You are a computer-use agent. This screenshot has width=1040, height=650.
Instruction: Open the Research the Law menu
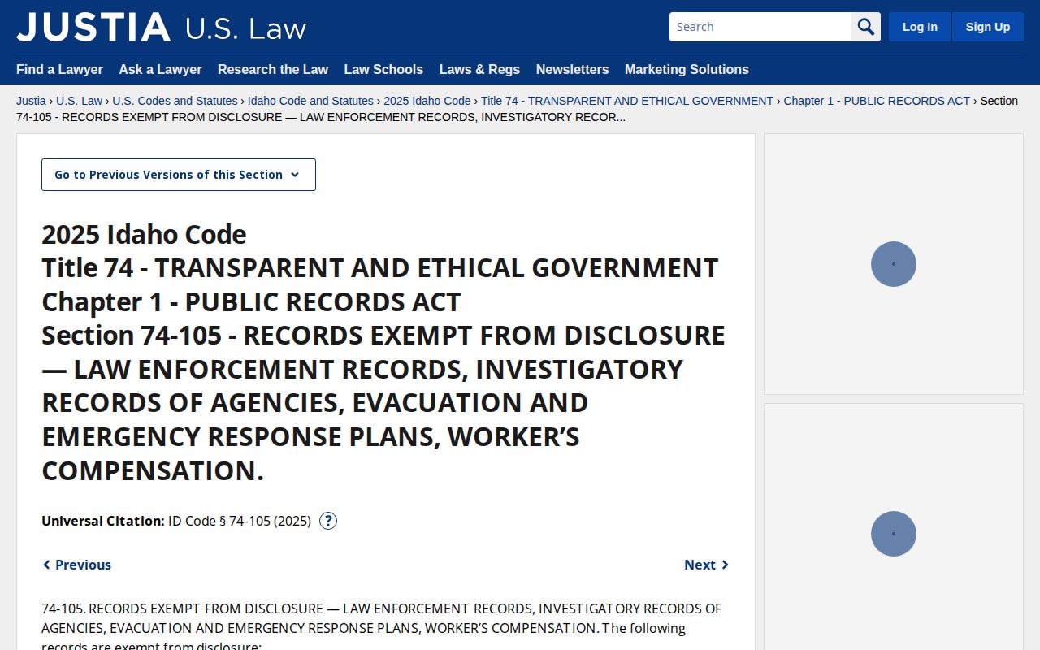tap(273, 69)
